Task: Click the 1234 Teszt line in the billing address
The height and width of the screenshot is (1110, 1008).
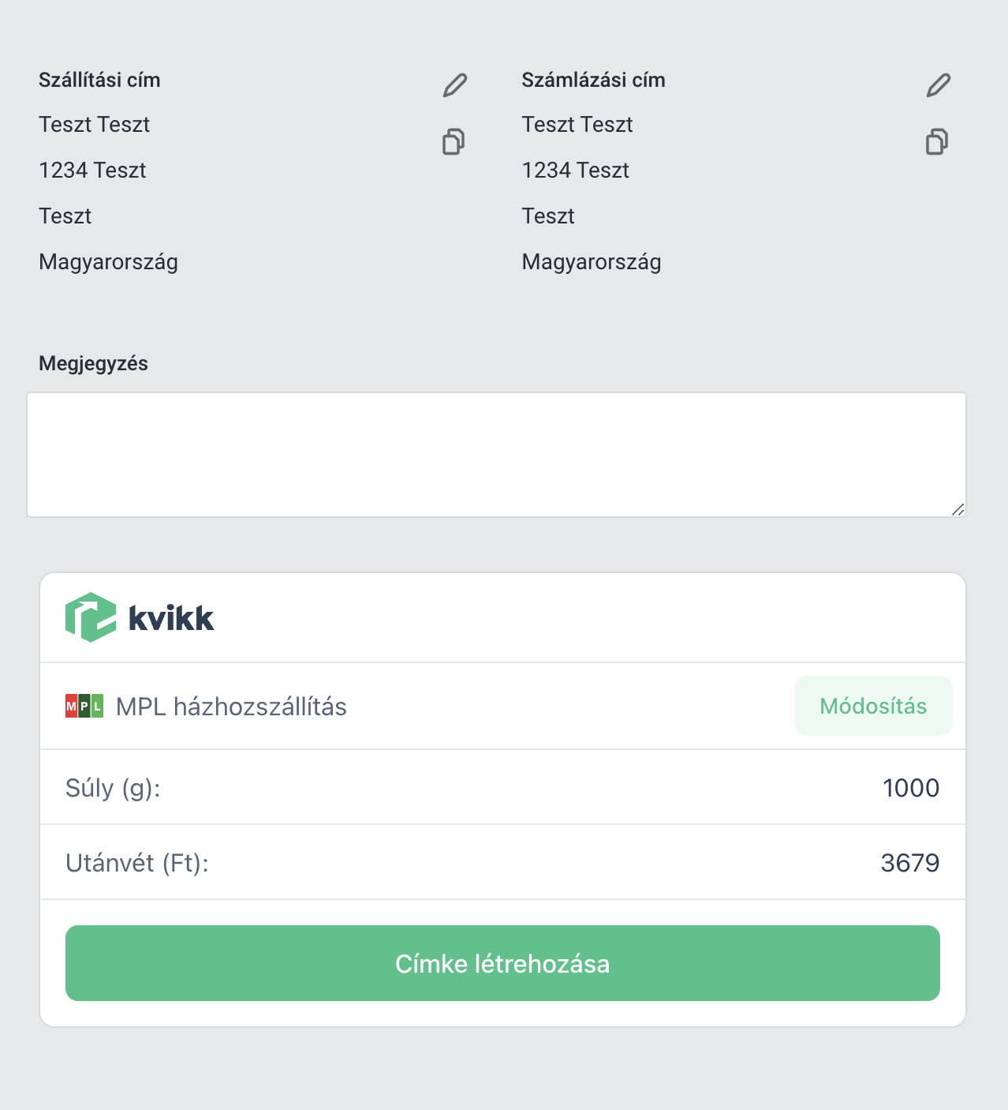Action: [x=575, y=171]
